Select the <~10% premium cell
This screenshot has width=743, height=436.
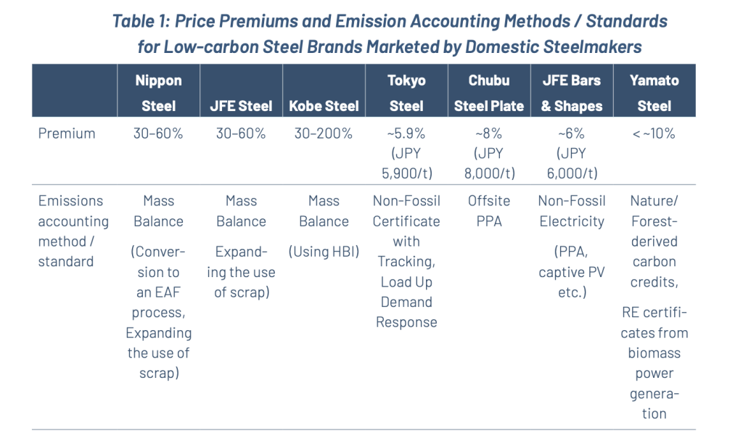[x=654, y=133]
